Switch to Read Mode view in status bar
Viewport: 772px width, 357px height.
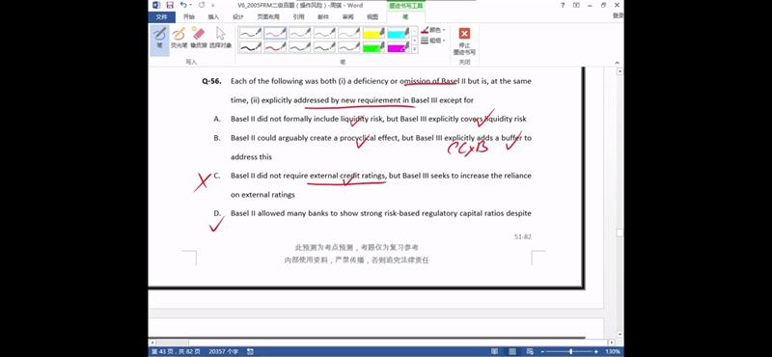[495, 351]
